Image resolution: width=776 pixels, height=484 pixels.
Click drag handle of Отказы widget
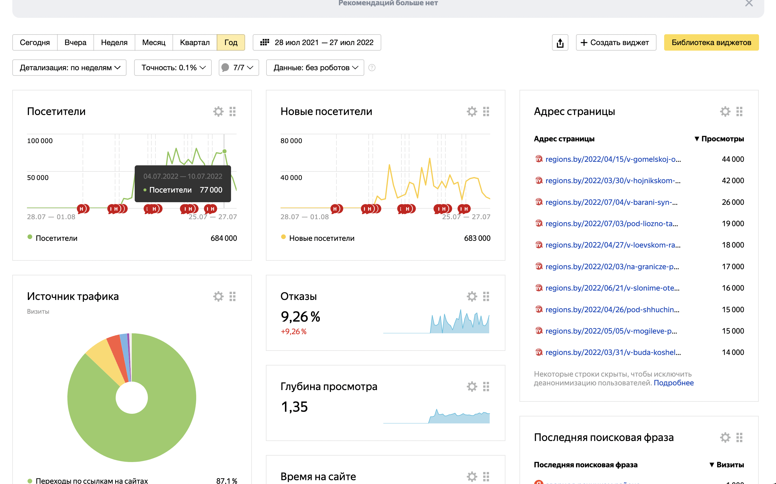coord(486,296)
